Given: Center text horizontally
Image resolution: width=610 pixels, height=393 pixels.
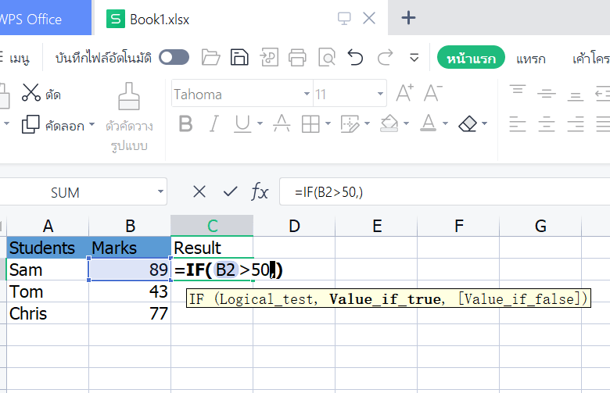Looking at the screenshot, I should pyautogui.click(x=547, y=124).
